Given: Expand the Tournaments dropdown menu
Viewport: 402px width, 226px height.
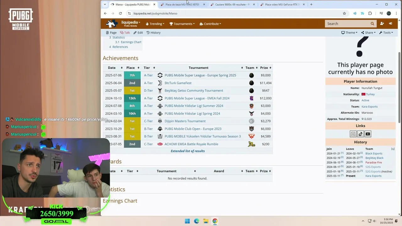Looking at the screenshot, I should pyautogui.click(x=182, y=24).
